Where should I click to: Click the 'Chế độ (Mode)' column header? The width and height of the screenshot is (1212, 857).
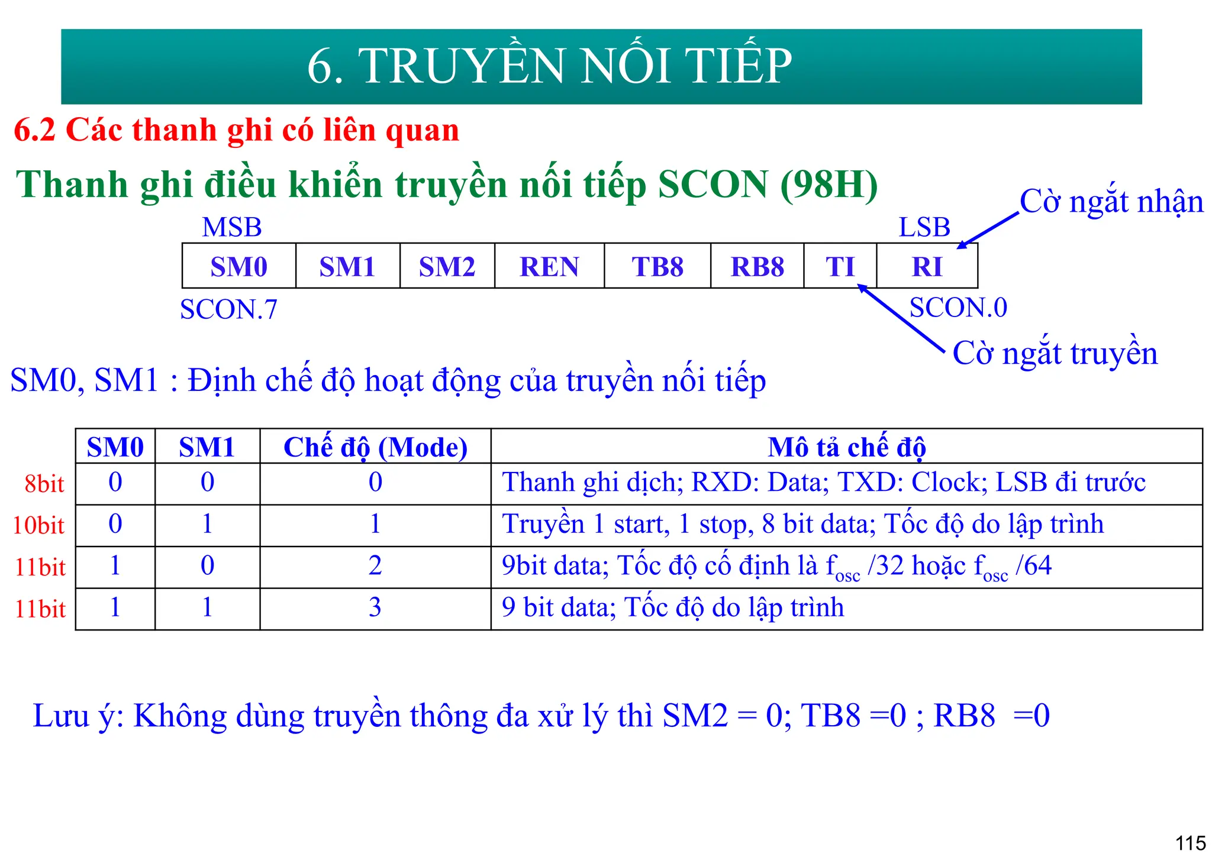[375, 447]
